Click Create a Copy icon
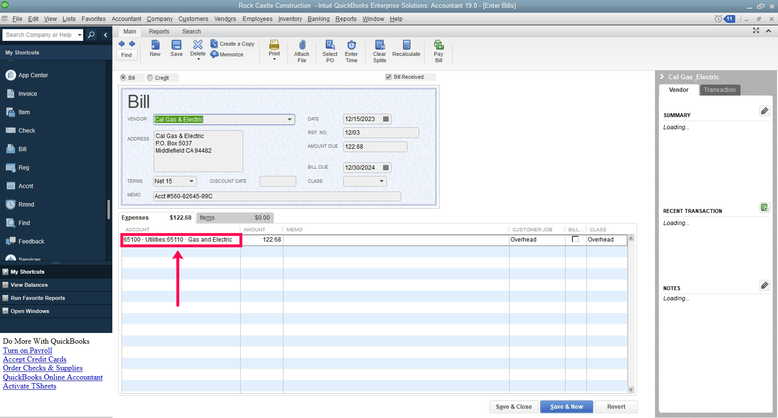Viewport: 778px width, 418px height. (x=214, y=44)
